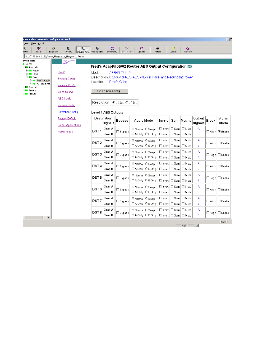This screenshot has height=341, width=263.
Task: Click the URL address field
Action: pos(128,56)
